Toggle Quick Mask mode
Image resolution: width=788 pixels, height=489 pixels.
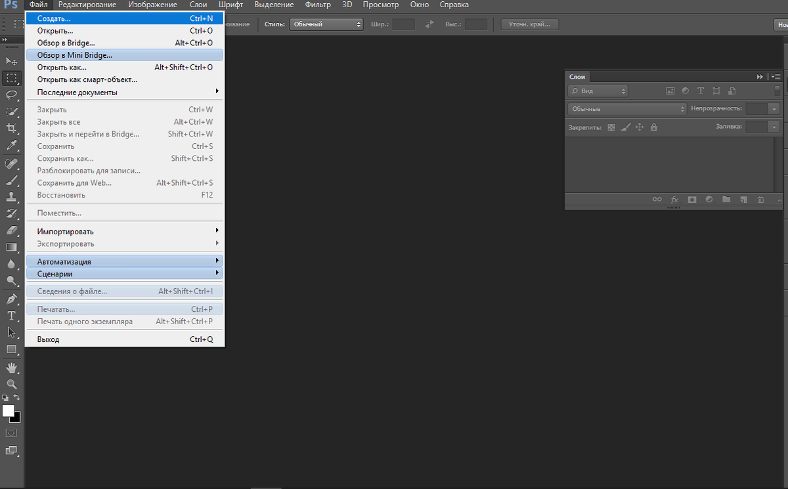coord(11,433)
